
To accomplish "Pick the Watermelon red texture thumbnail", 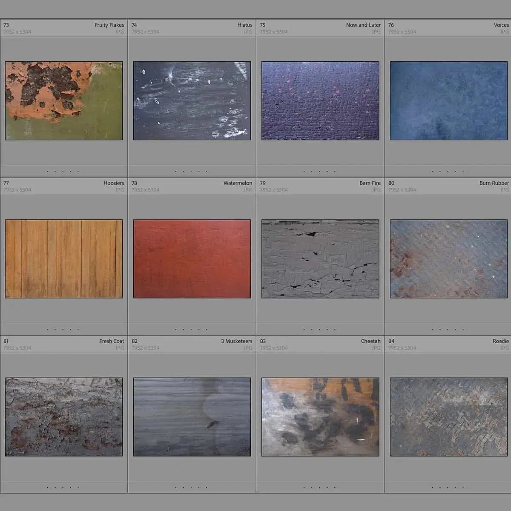I will [x=192, y=259].
